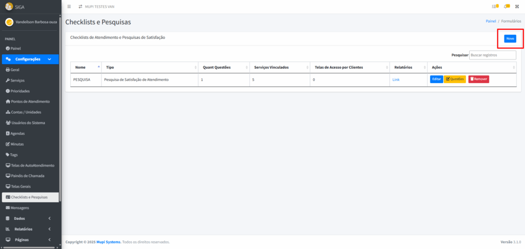Open the task list icon in top bar

(495, 6)
